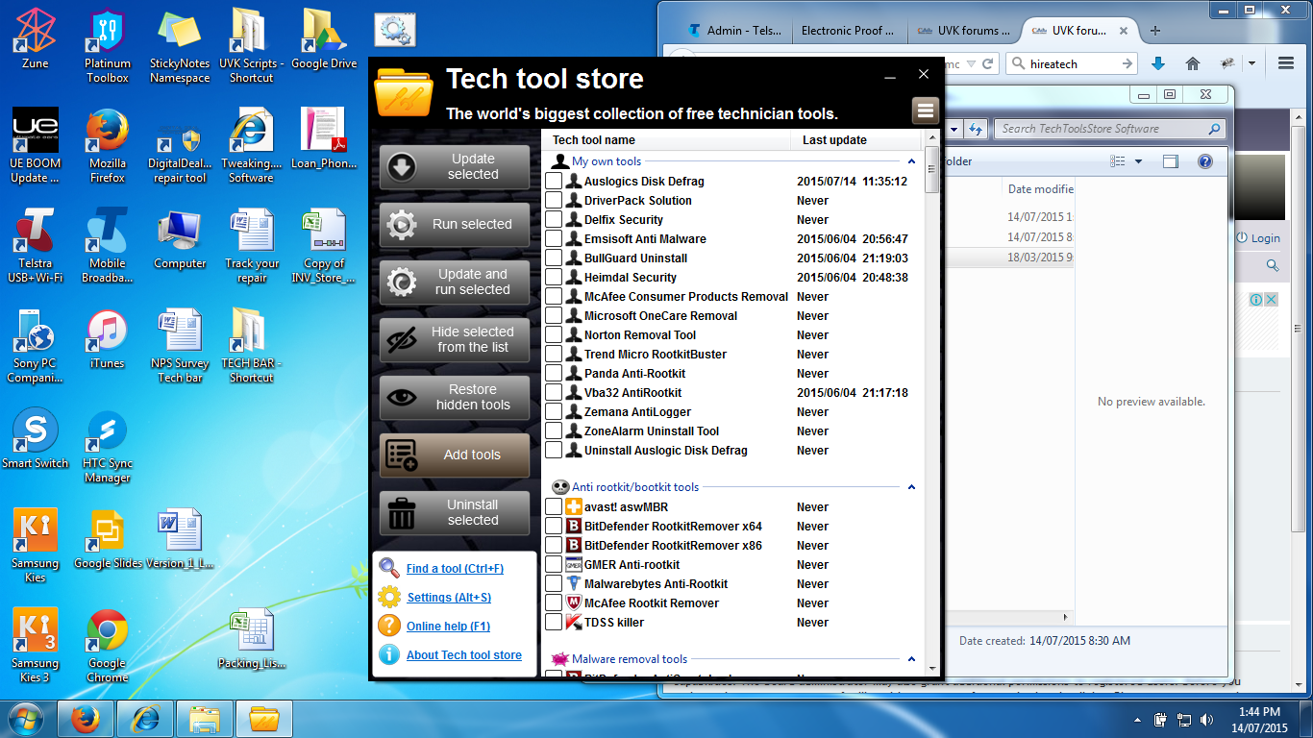
Task: Check the Auslogics Disk Defrag checkbox
Action: pos(554,181)
